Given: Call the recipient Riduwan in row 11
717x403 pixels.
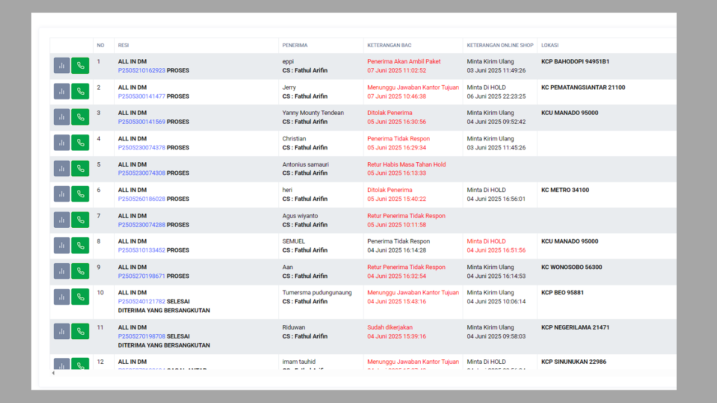Looking at the screenshot, I should (80, 331).
